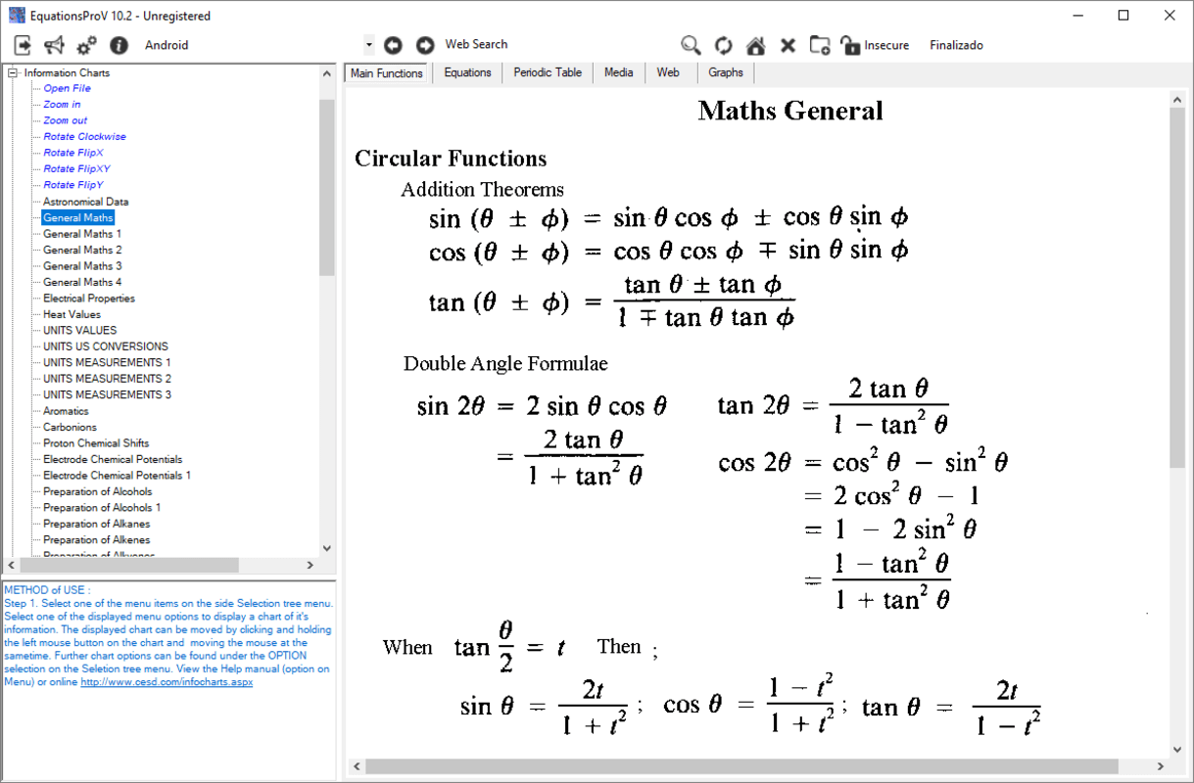Click the home icon
Viewport: 1194px width, 783px height.
coord(755,45)
